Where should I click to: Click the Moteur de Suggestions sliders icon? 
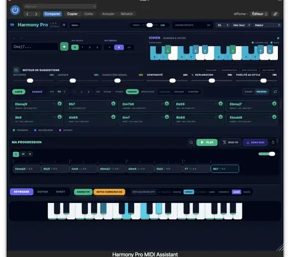pyautogui.click(x=16, y=70)
